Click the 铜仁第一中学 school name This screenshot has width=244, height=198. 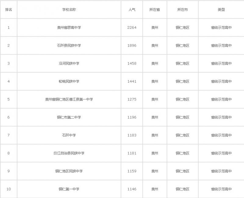tap(69, 189)
